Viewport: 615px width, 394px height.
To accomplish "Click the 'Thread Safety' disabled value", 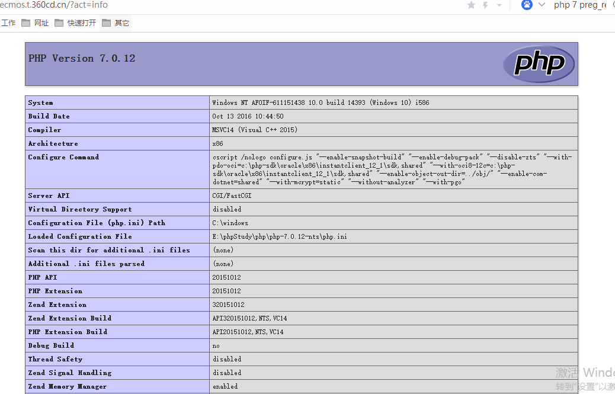I will click(x=227, y=359).
